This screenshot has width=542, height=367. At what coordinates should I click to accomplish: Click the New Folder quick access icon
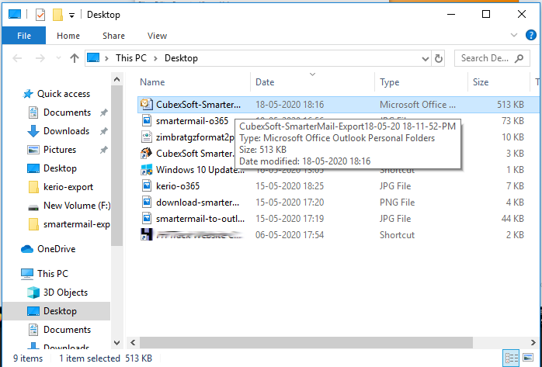(57, 15)
